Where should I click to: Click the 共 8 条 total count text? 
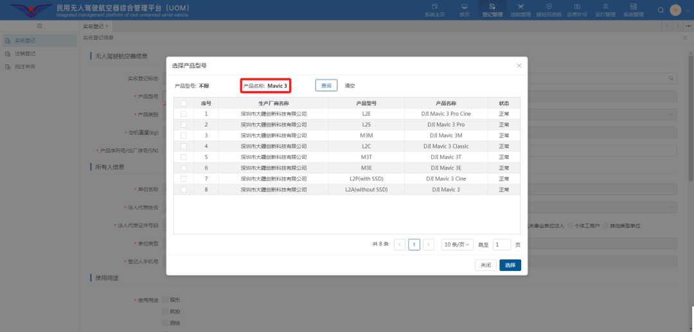click(x=380, y=244)
